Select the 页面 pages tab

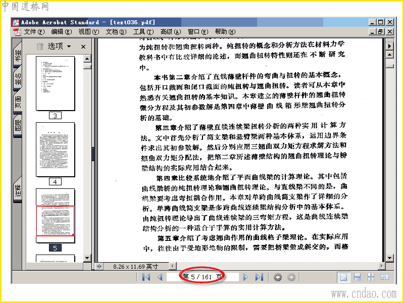[x=18, y=102]
